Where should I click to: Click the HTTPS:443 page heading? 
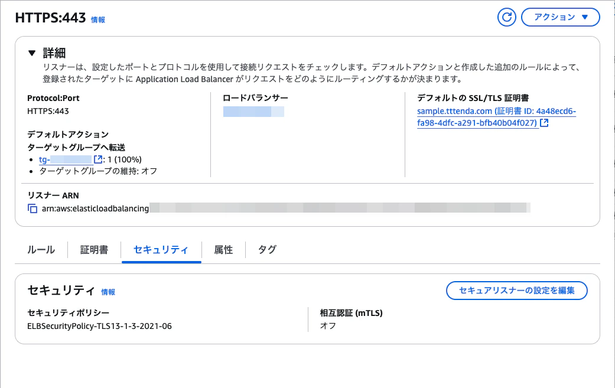pos(50,18)
